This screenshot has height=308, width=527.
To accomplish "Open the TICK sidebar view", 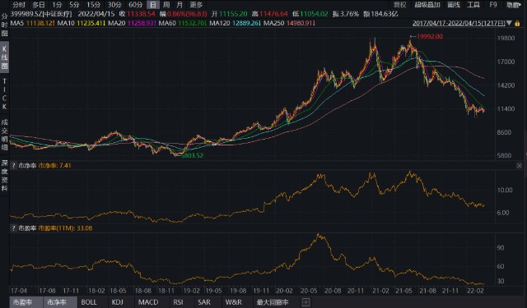I will pyautogui.click(x=4, y=94).
